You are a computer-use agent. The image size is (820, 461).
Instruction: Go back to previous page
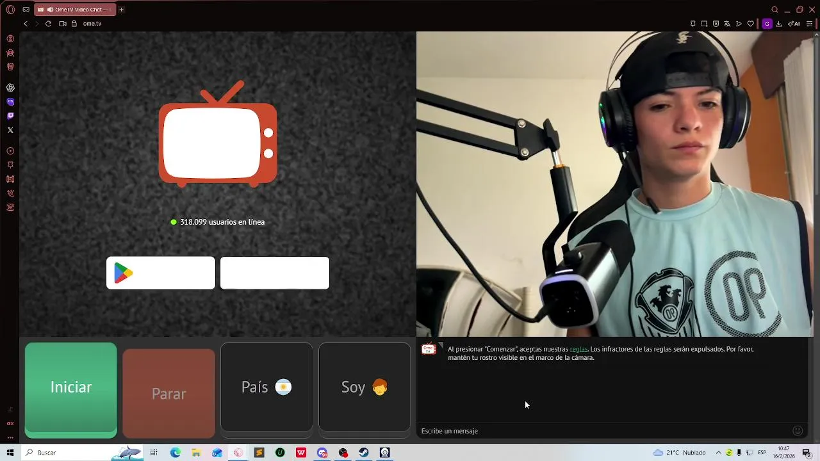[26, 24]
